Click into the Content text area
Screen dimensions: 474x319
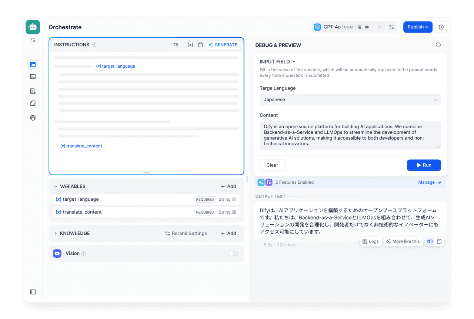[350, 135]
